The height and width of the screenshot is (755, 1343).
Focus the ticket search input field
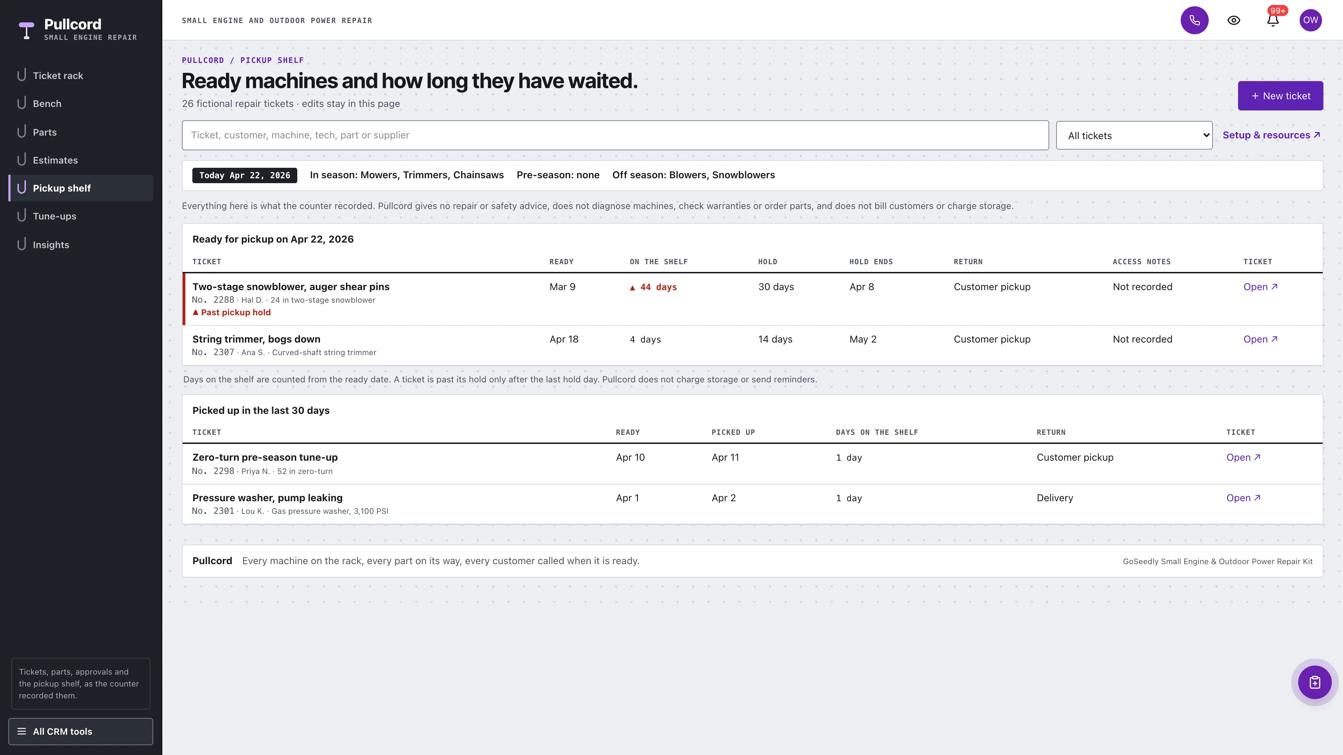(615, 136)
